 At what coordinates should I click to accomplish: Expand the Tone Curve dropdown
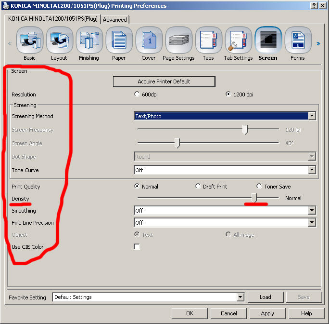225,170
